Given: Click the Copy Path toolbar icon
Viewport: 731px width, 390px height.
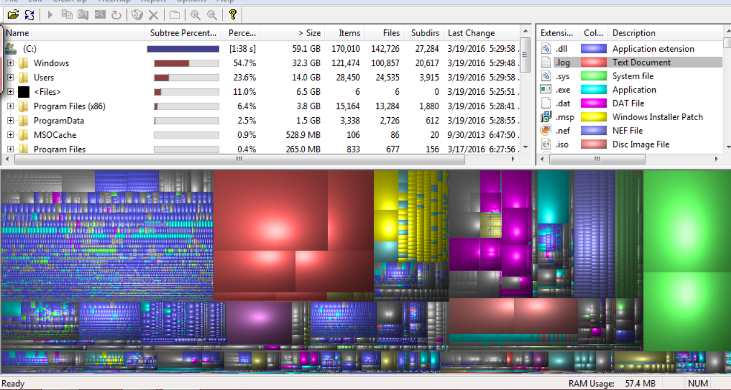Looking at the screenshot, I should (67, 14).
